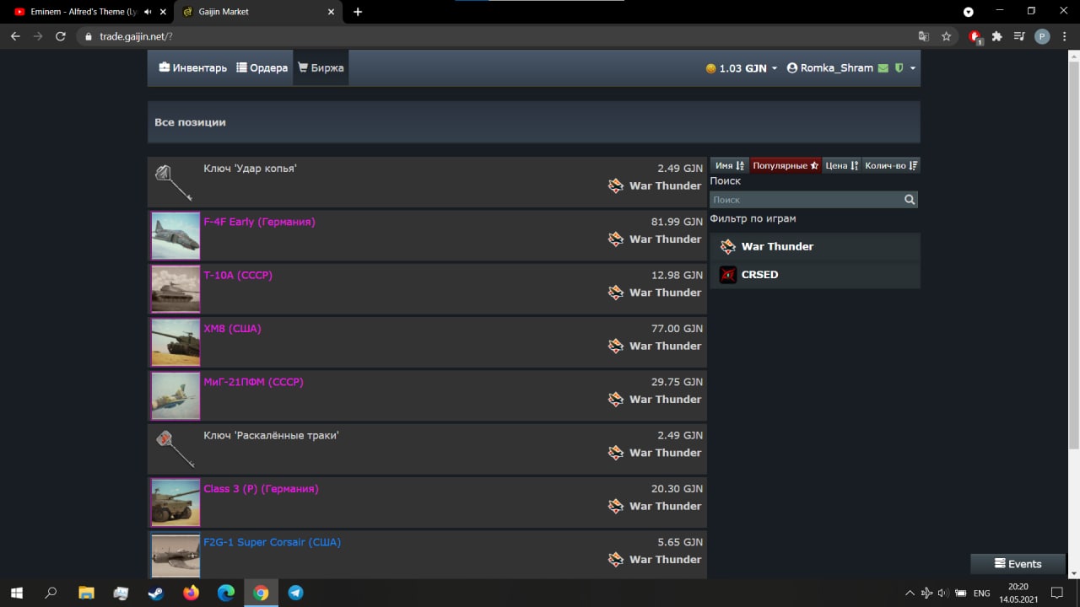Open a new browser tab
The image size is (1080, 607).
pos(358,12)
